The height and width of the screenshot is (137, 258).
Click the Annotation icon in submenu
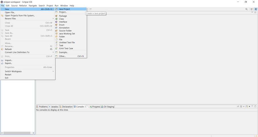pyautogui.click(x=56, y=28)
